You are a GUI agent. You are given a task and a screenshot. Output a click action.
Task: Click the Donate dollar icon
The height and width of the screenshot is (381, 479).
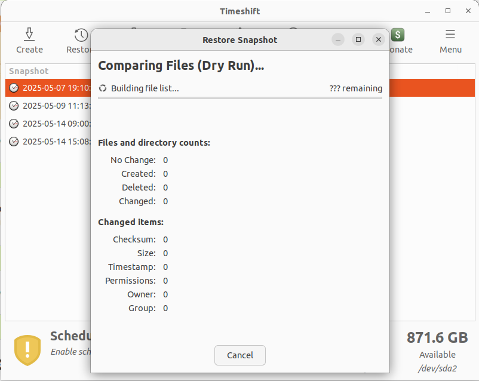pyautogui.click(x=398, y=35)
